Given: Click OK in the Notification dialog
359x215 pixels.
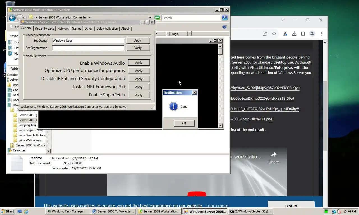Looking at the screenshot, I should tap(184, 123).
